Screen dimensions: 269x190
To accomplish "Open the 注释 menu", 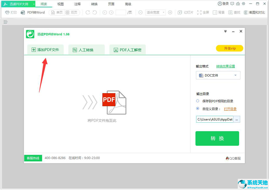I will (x=77, y=4).
